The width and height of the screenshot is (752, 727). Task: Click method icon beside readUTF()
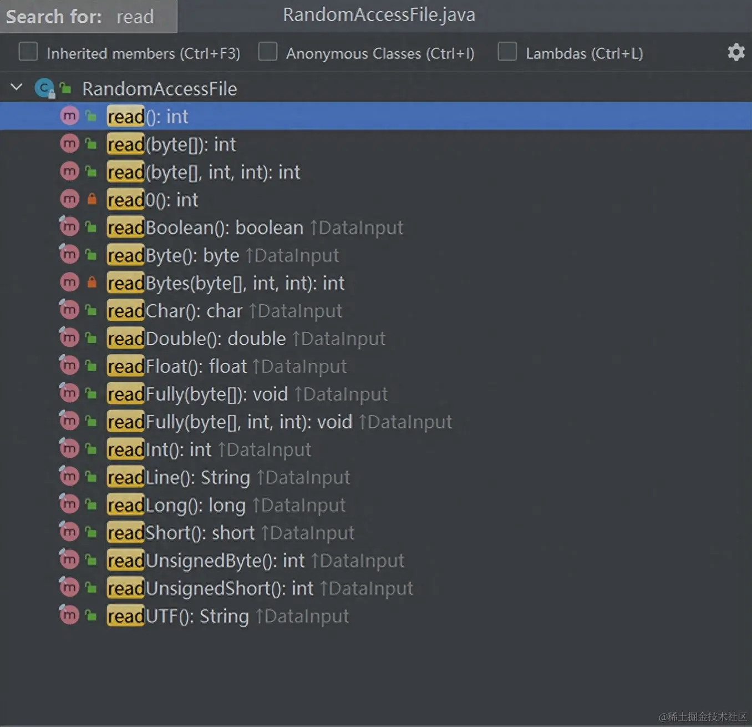click(69, 615)
